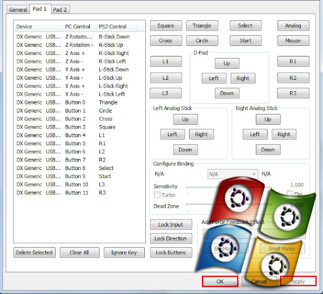This screenshot has height=294, width=323.
Task: Adjust the Sensitivity slider
Action: pyautogui.click(x=229, y=188)
